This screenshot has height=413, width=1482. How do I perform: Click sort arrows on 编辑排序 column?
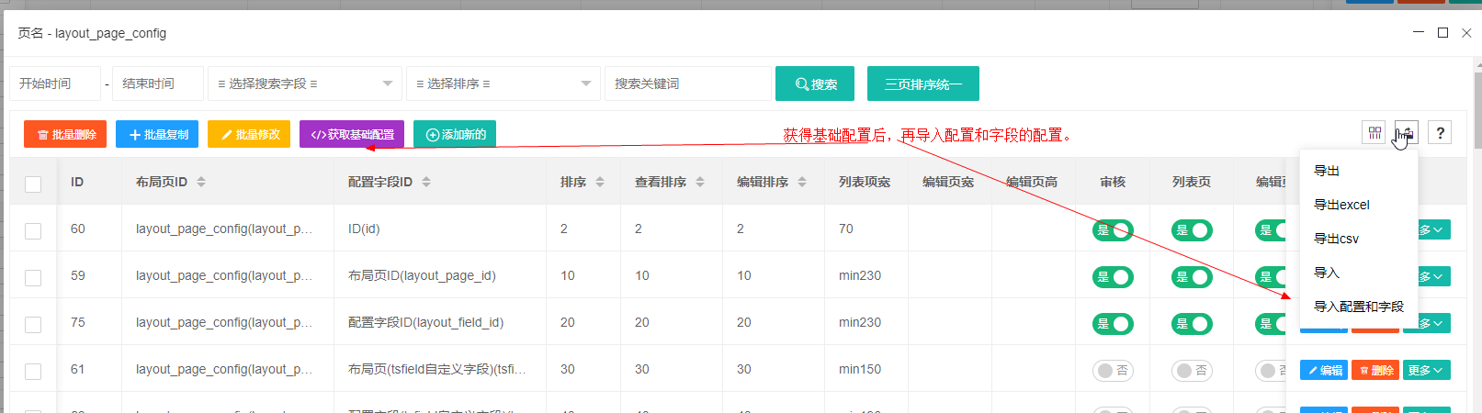[802, 182]
